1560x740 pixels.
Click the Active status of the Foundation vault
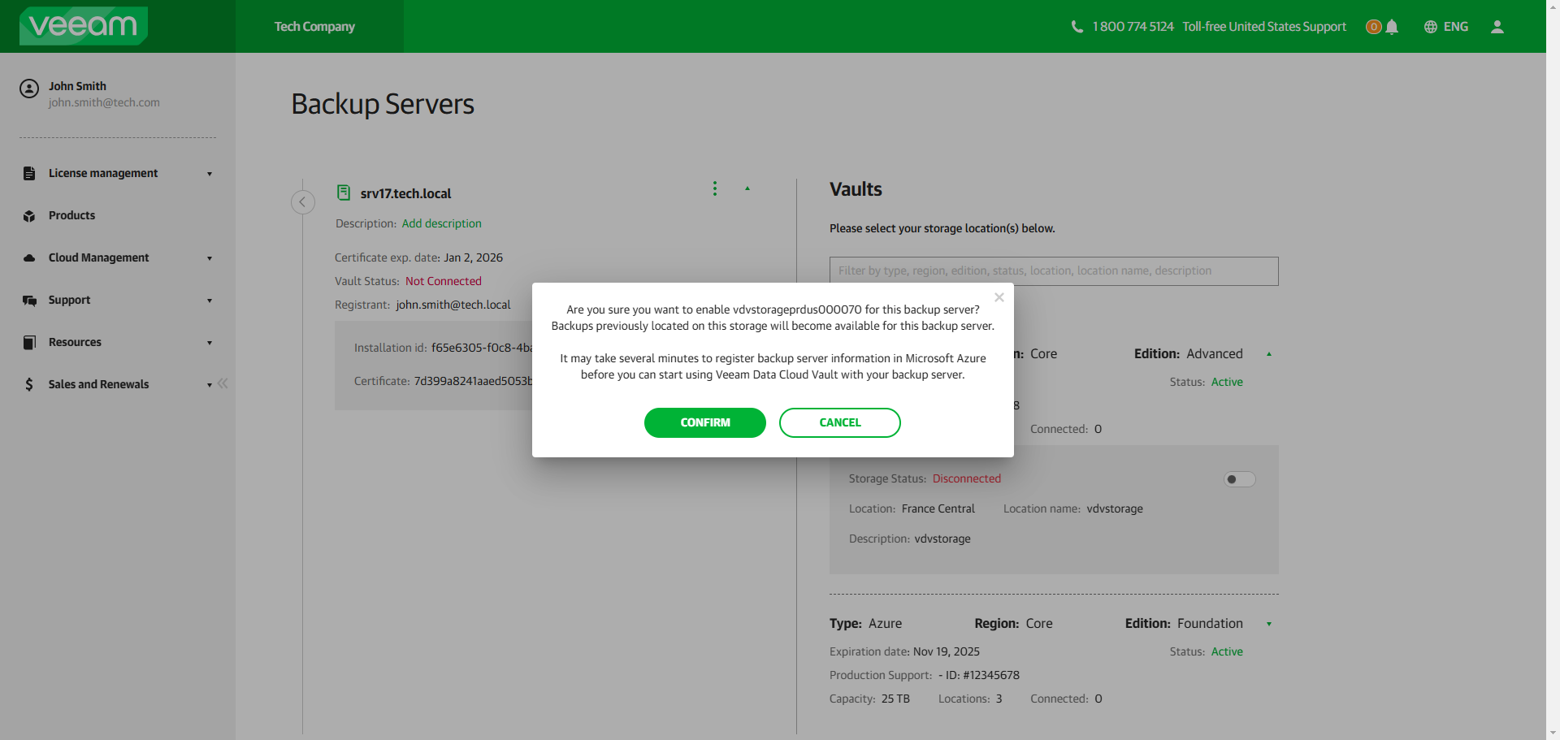pos(1227,651)
